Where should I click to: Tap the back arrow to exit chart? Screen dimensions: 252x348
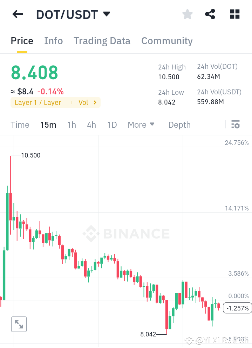coord(17,14)
